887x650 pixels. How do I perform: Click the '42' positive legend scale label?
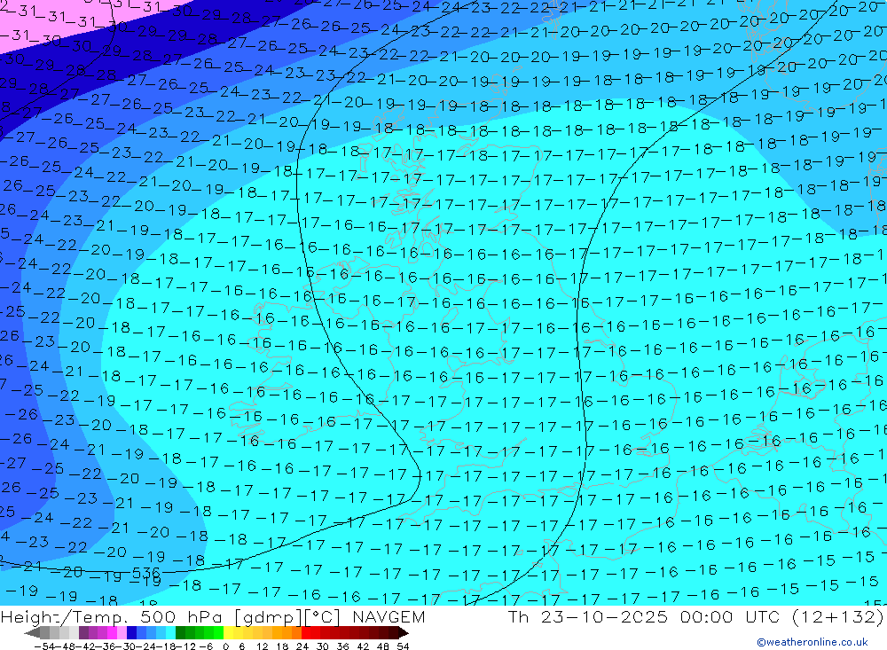[x=363, y=646]
